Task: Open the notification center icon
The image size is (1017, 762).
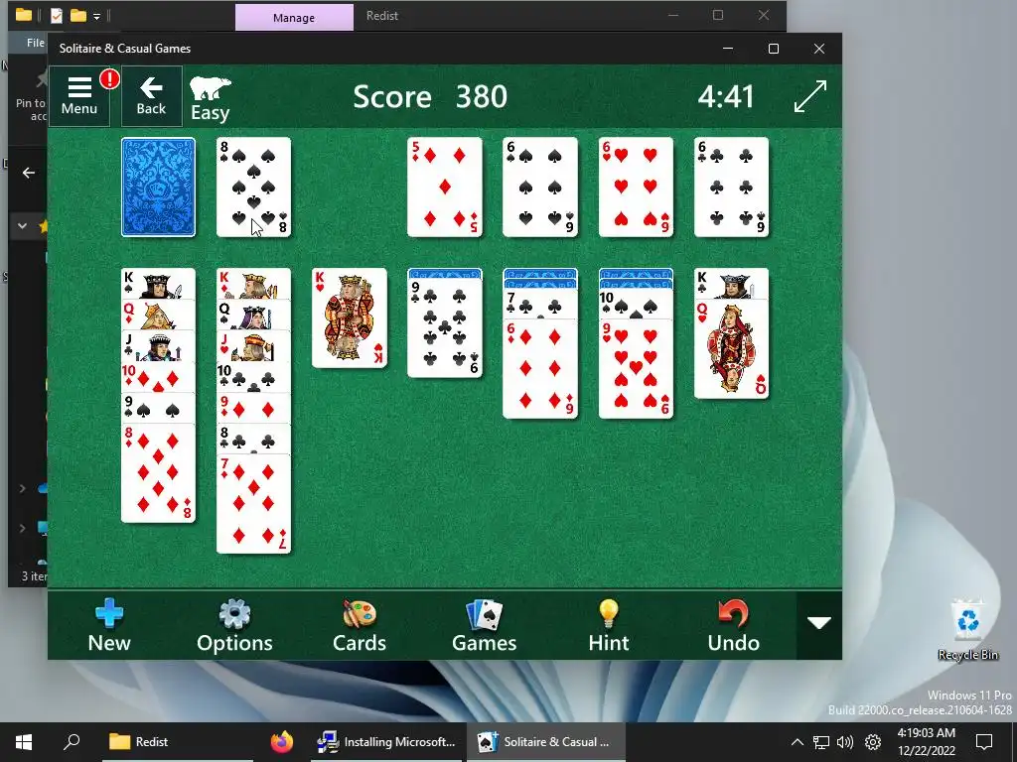Action: coord(984,742)
